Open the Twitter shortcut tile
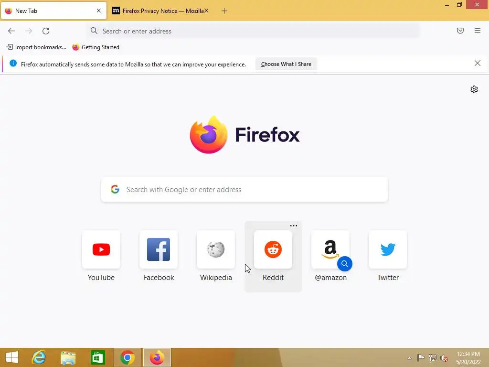 388,249
